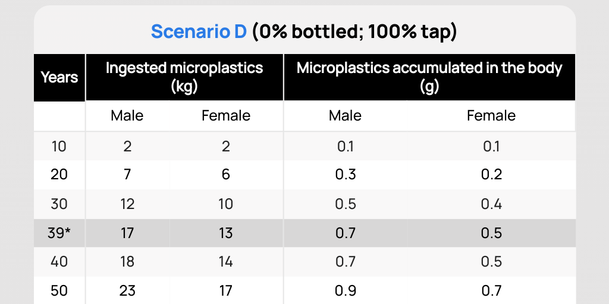Click the highlighted 39* years cell
This screenshot has height=304, width=609.
[x=59, y=233]
